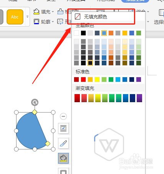Apply the light red gradient fill swatch
Image resolution: width=164 pixels, height=174 pixels.
84,98
